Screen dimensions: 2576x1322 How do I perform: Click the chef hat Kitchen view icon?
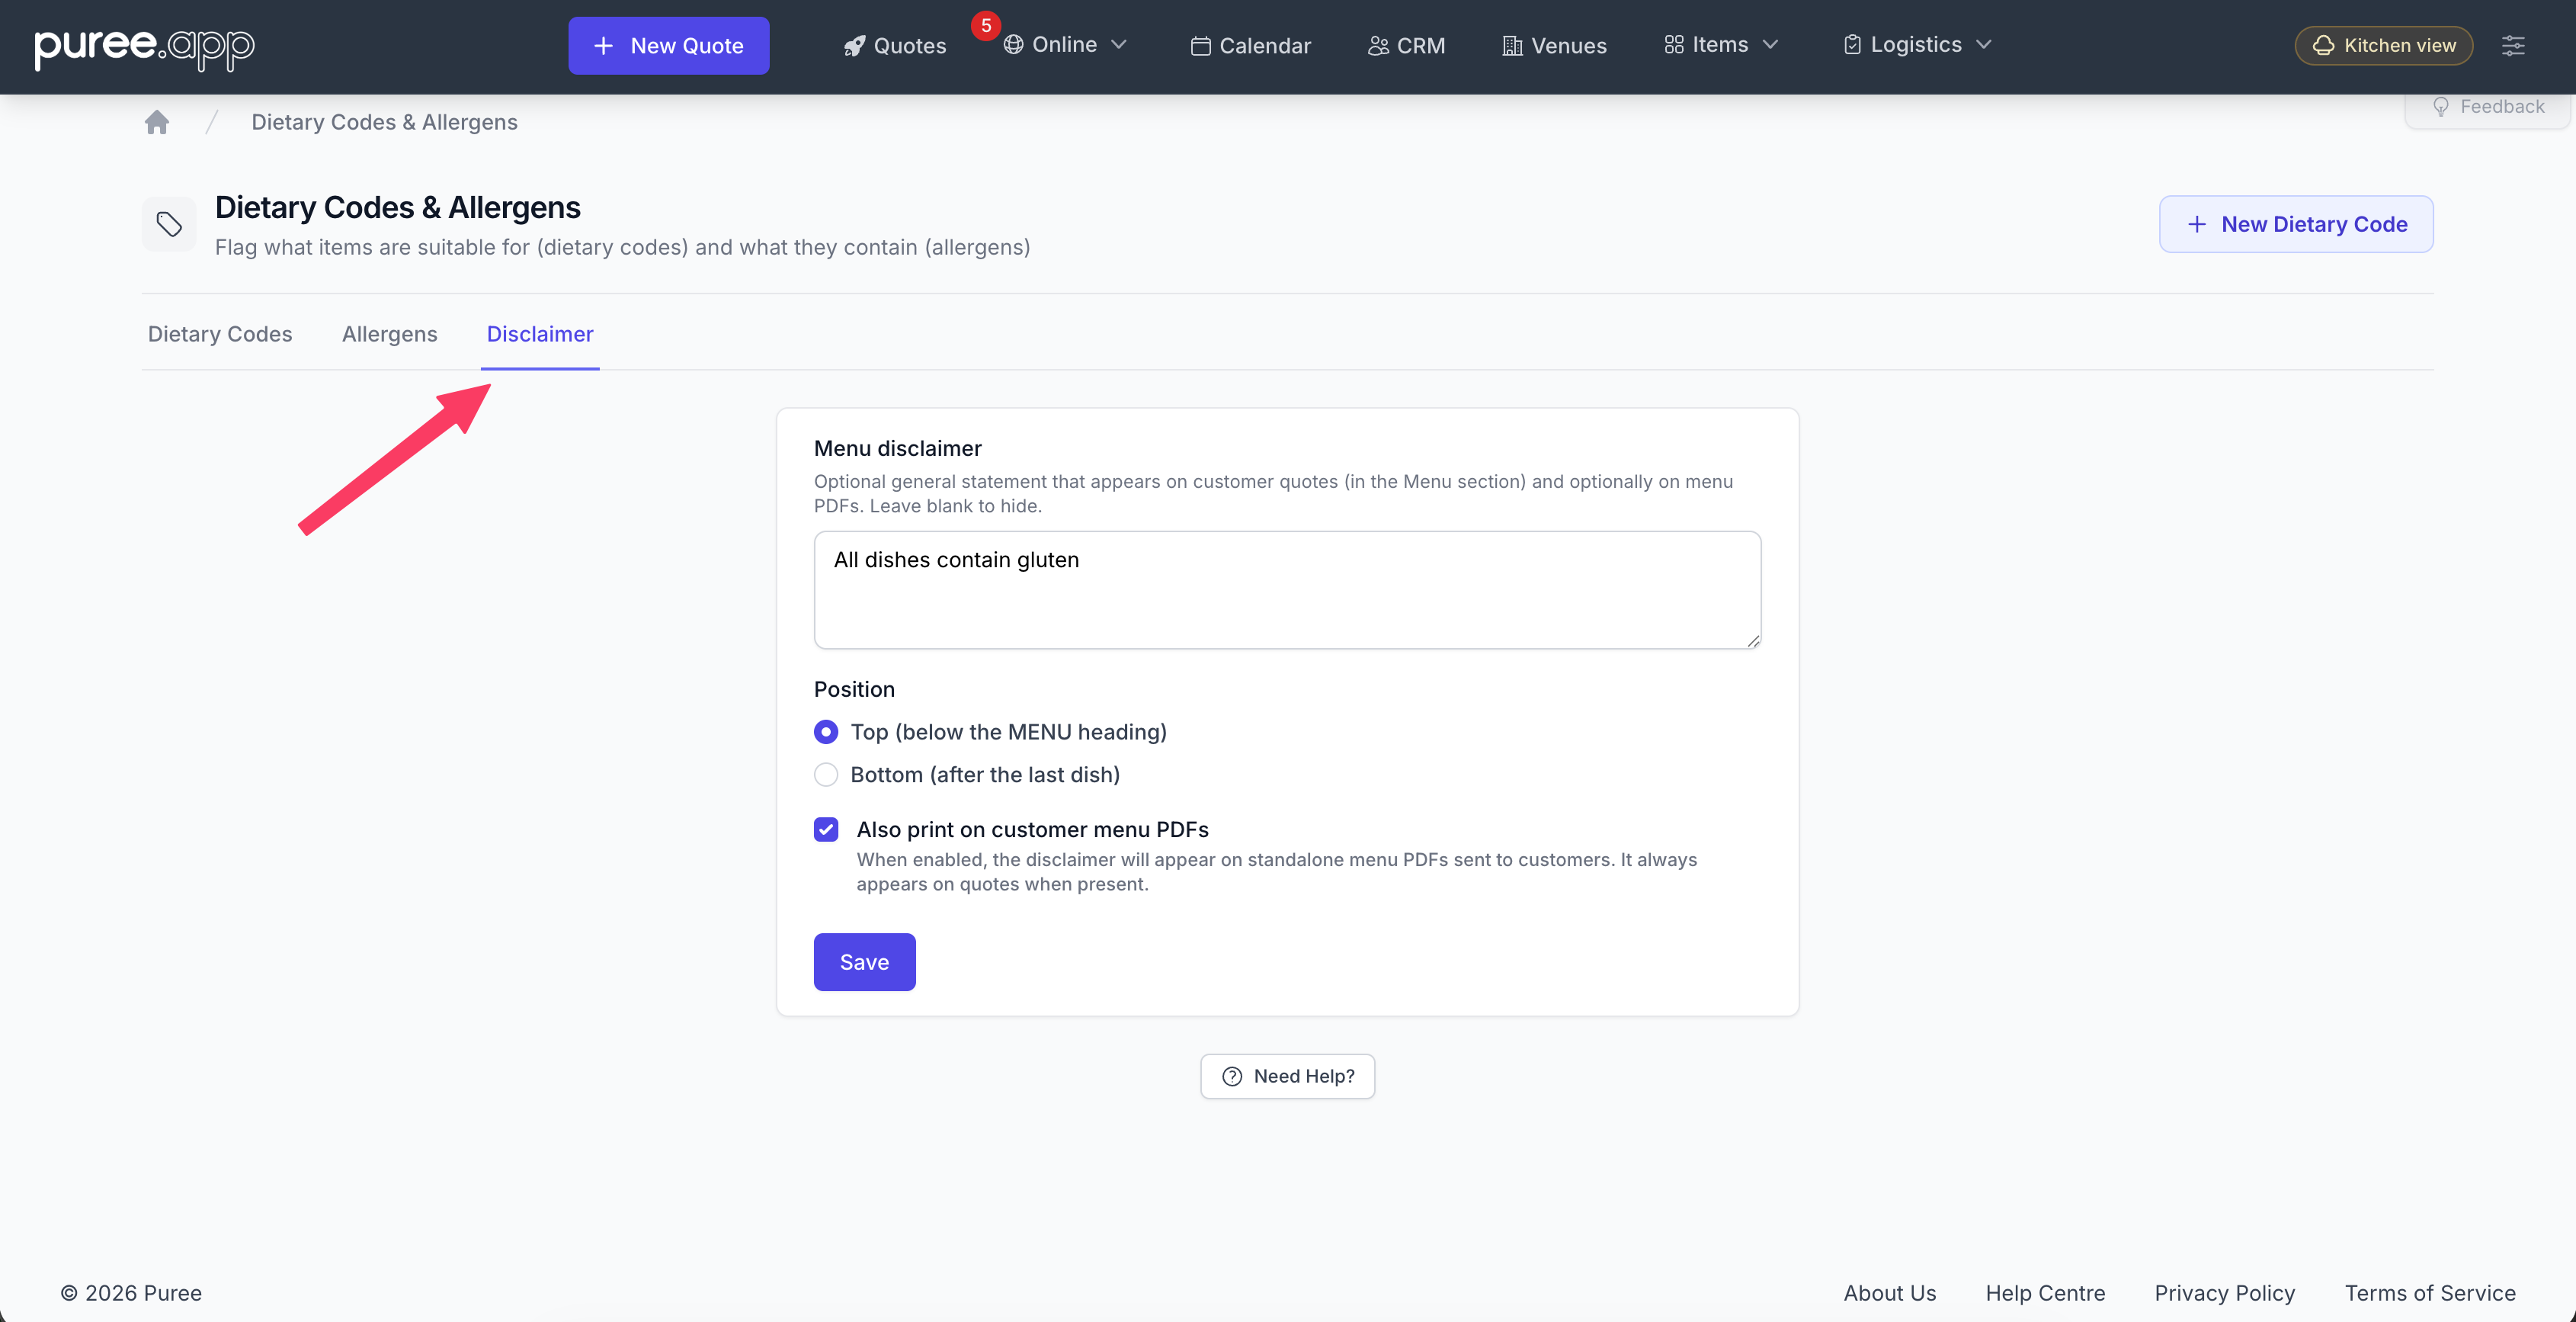point(2324,46)
